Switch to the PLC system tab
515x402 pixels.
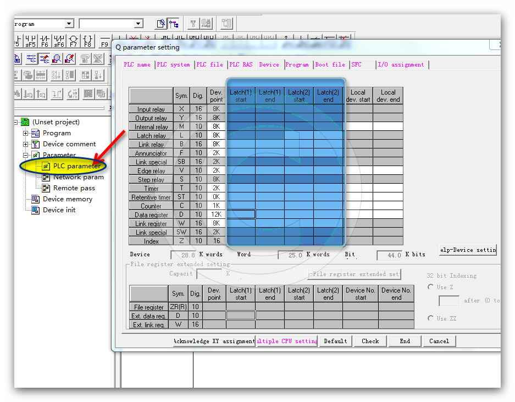point(173,64)
